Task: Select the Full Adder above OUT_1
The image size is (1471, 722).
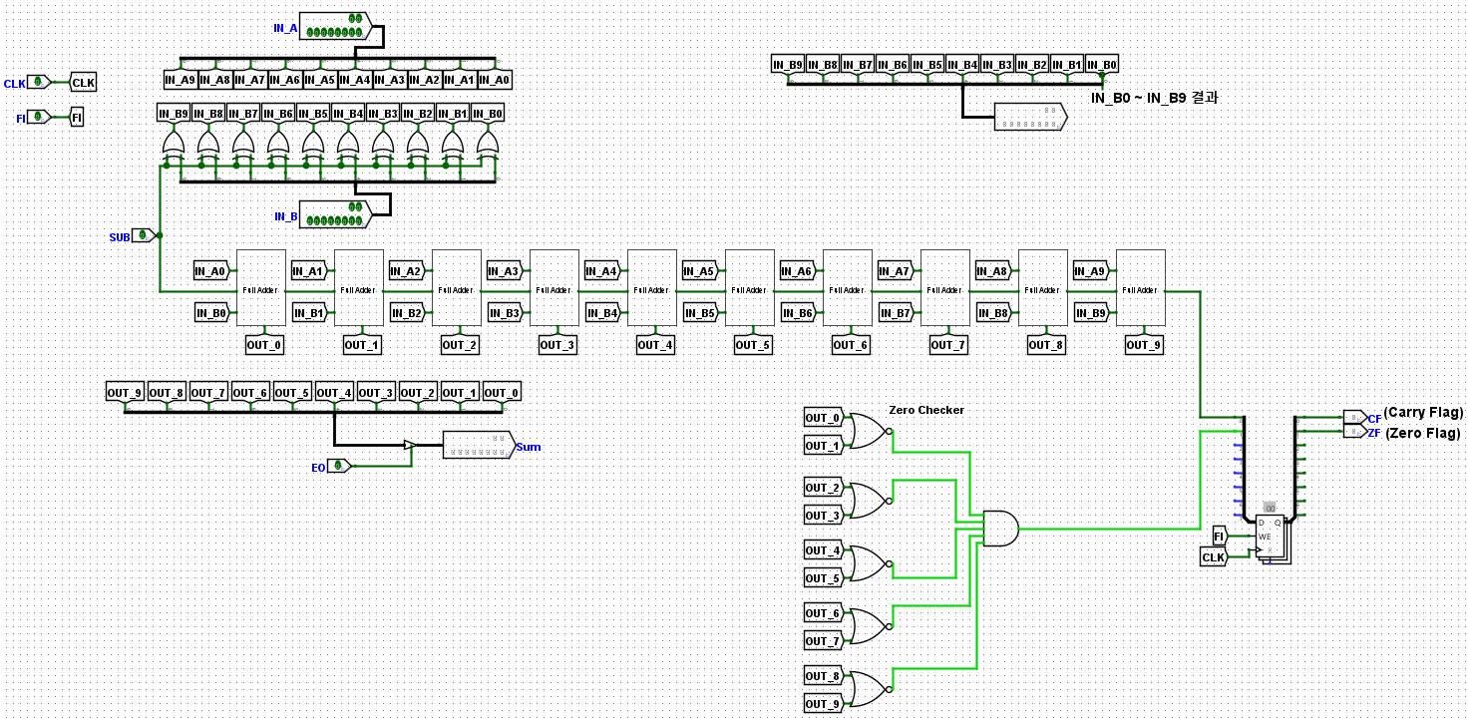Action: pyautogui.click(x=358, y=288)
